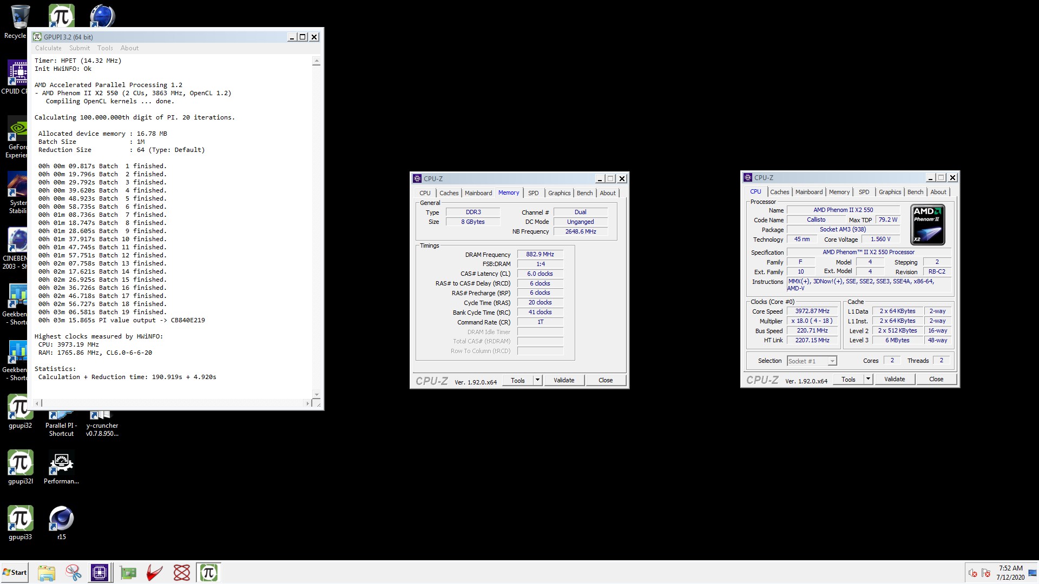Image resolution: width=1039 pixels, height=584 pixels.
Task: Open About tab in right CPU-Z window
Action: click(x=938, y=192)
